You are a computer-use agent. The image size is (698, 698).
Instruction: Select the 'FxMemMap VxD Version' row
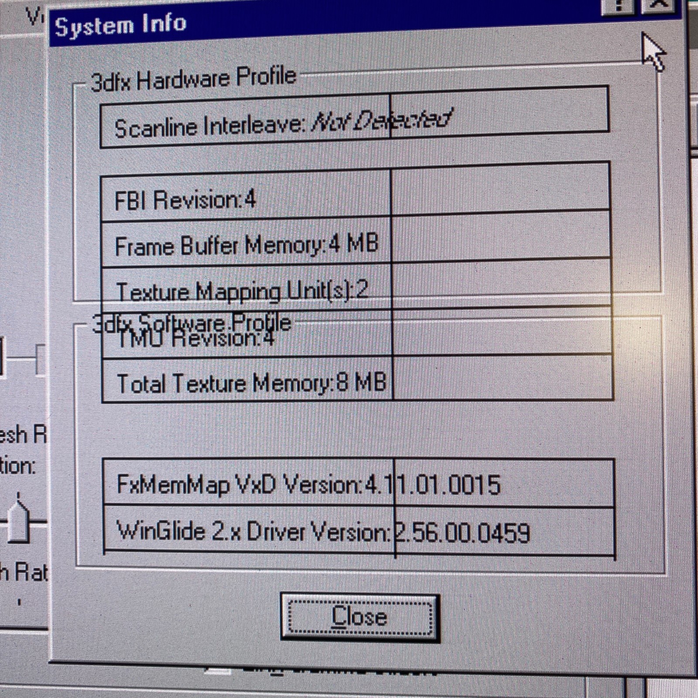point(359,483)
